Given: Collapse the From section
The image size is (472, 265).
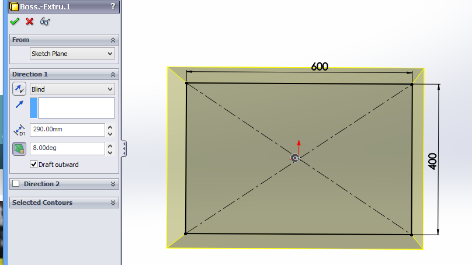Looking at the screenshot, I should [x=113, y=40].
